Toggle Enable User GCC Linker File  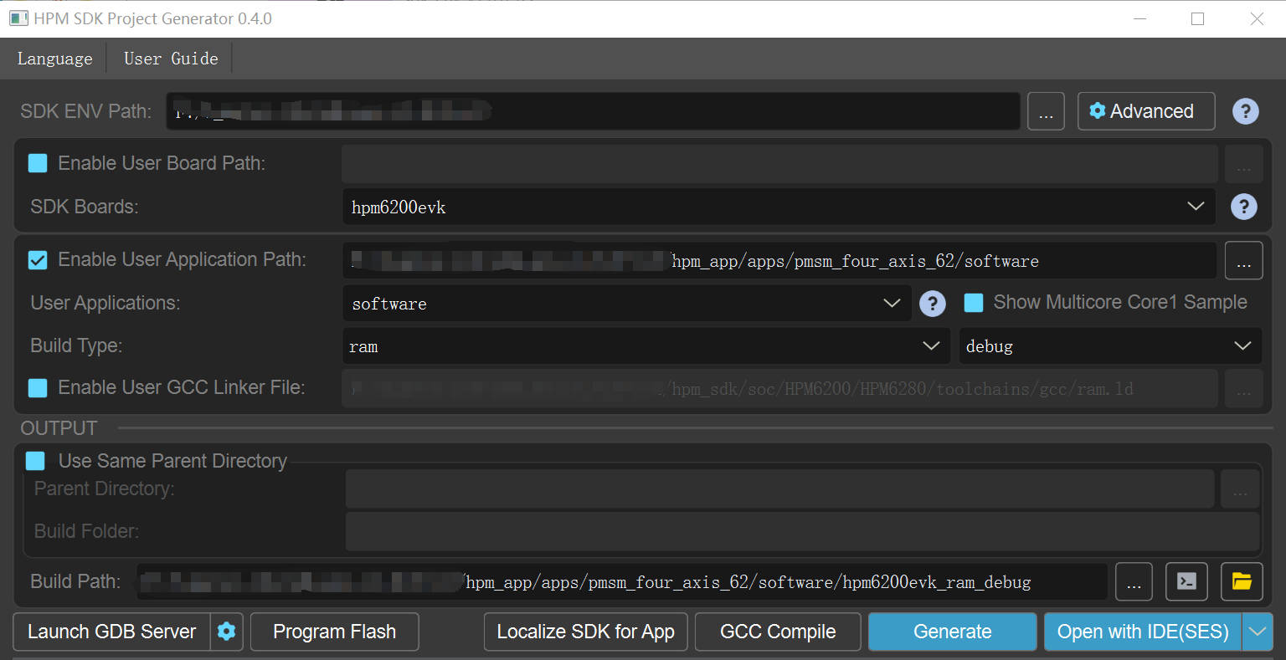38,387
